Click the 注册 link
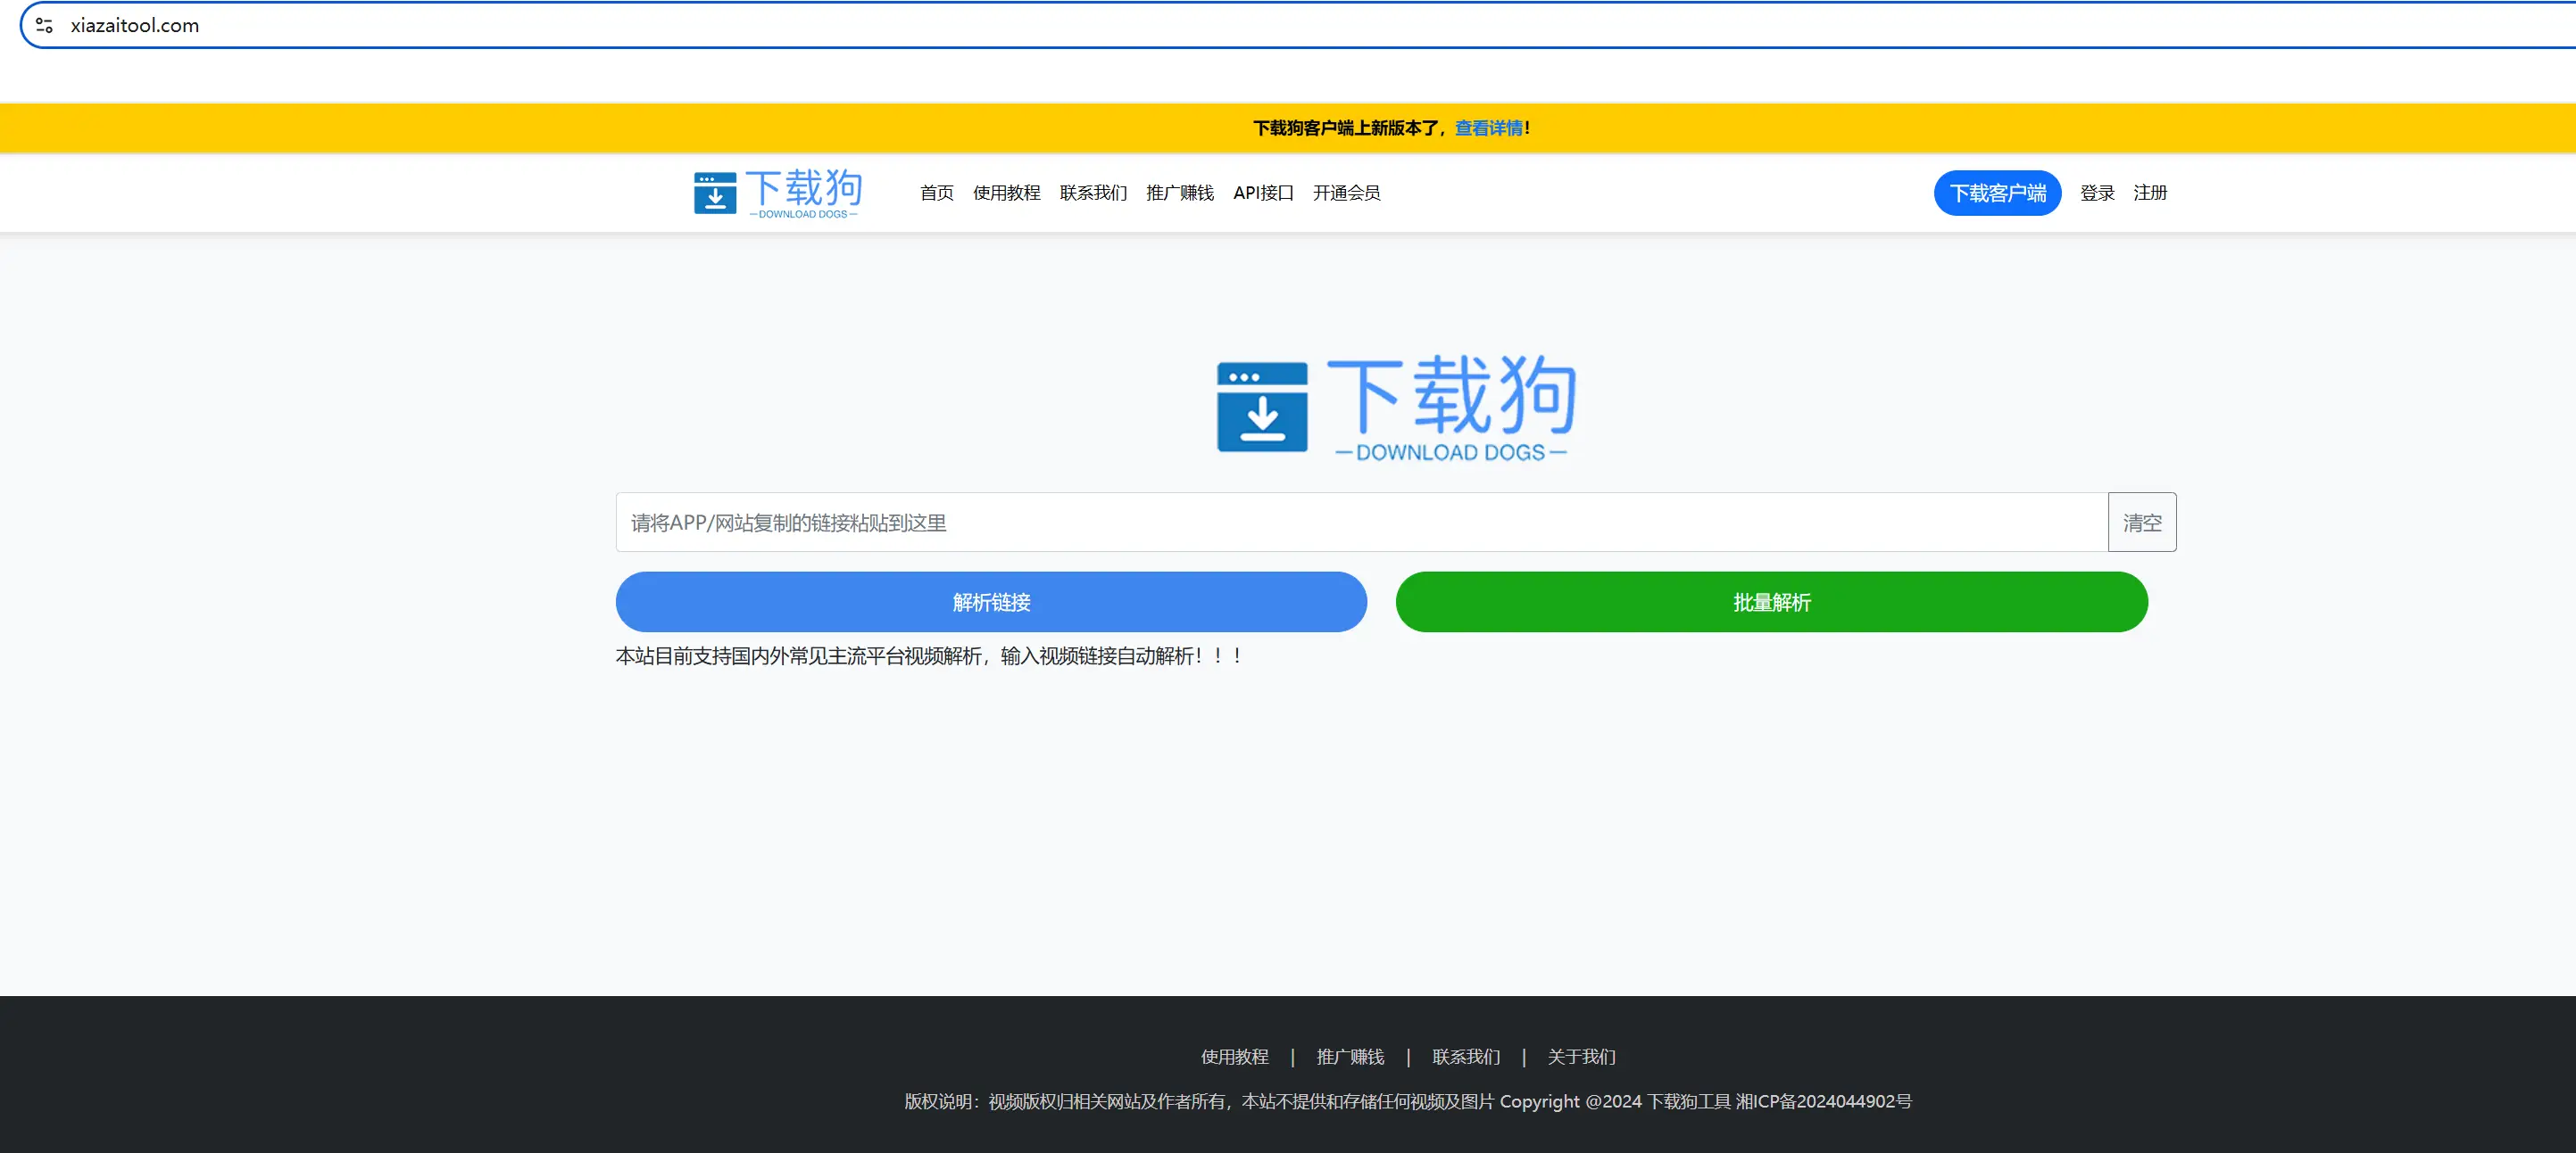Viewport: 2576px width, 1153px height. pos(2151,192)
